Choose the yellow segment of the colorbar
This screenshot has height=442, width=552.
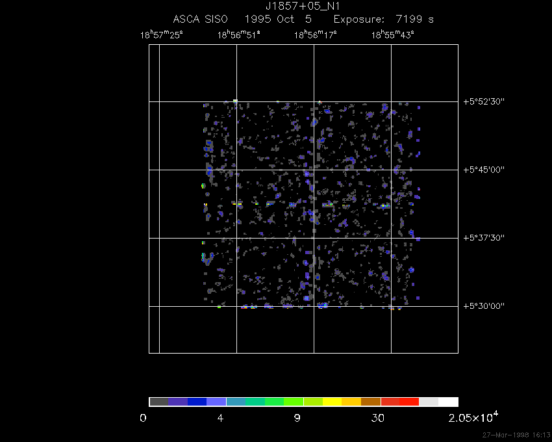332,402
